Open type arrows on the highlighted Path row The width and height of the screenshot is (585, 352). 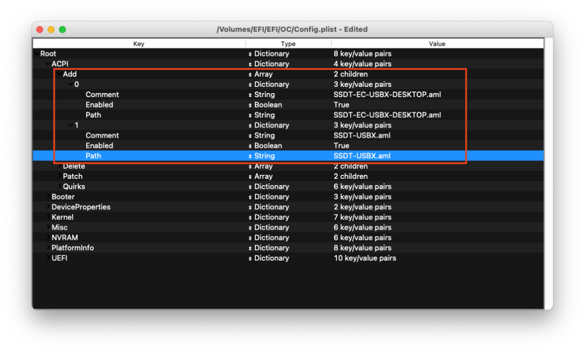coord(250,156)
